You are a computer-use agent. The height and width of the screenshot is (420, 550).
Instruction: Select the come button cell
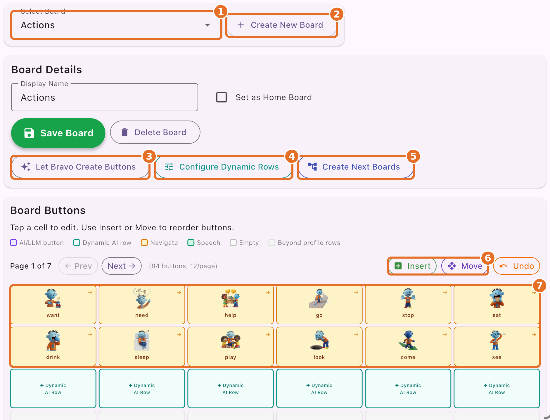coord(408,346)
